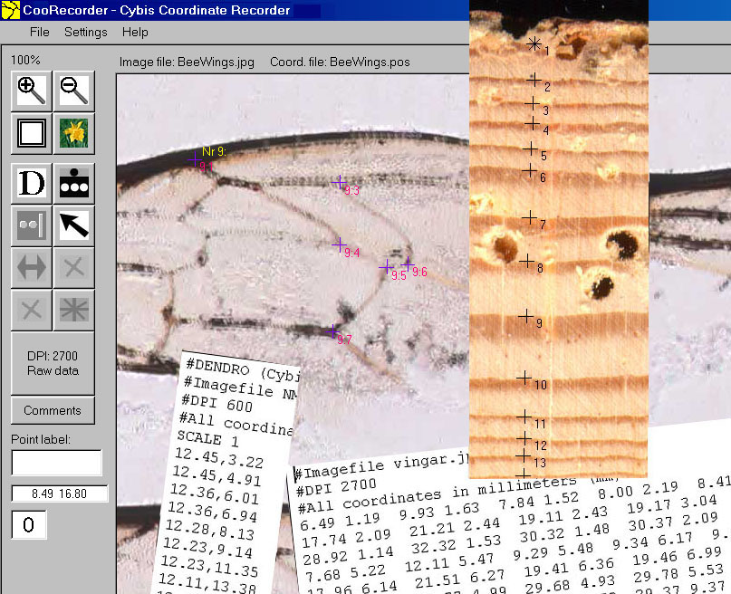Select point marker 9:5 on the wing
Screen dimensions: 731x594
(386, 267)
